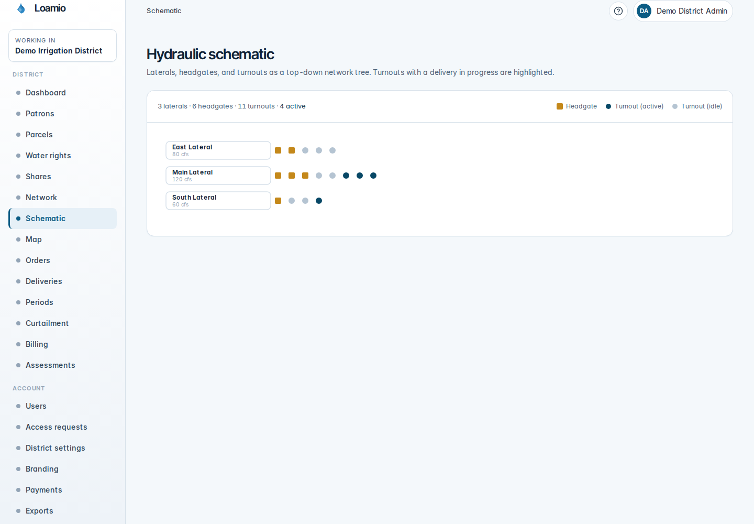Viewport: 754px width, 524px height.
Task: Go to Orders page
Action: [x=62, y=260]
